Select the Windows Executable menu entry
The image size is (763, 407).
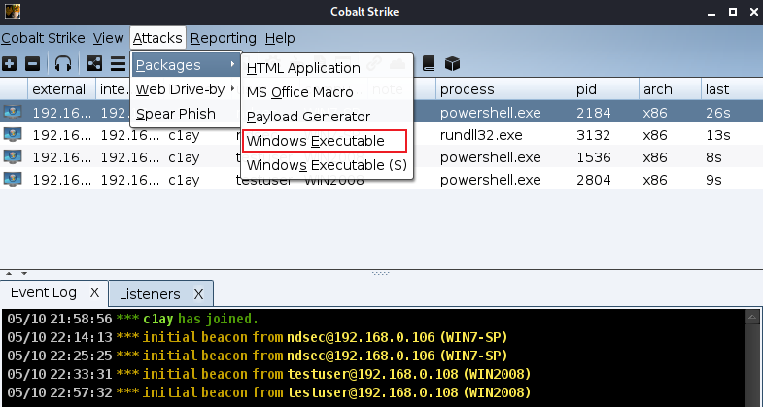324,141
